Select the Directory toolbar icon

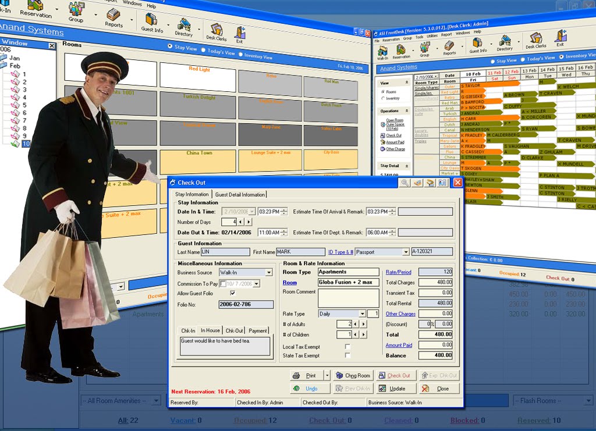tap(505, 40)
